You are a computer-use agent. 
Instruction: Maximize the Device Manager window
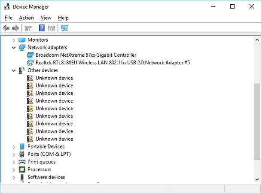tap(232, 7)
